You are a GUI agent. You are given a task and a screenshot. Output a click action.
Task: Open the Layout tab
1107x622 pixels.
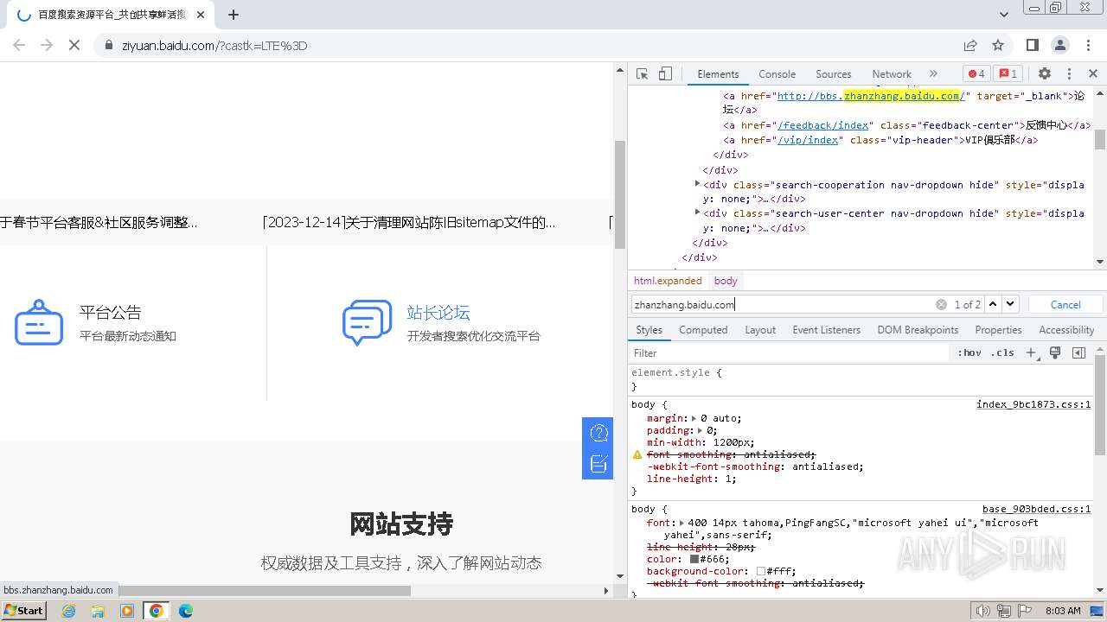click(x=760, y=330)
